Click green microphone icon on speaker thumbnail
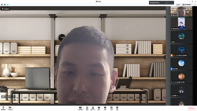 (172, 15)
